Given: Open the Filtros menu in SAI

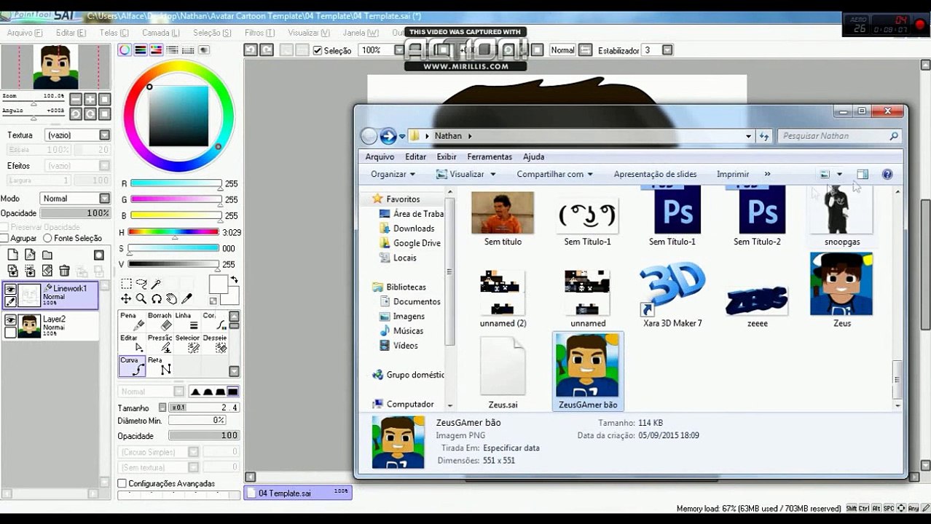Looking at the screenshot, I should (259, 33).
